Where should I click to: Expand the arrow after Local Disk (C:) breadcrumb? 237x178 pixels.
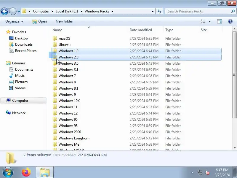pyautogui.click(x=81, y=11)
